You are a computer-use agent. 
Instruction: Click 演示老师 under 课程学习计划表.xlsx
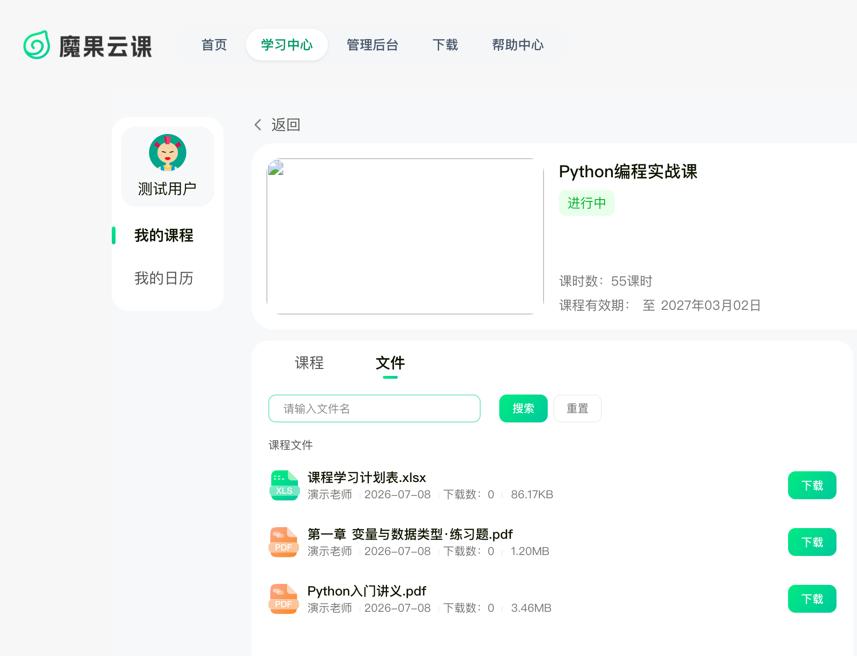[x=330, y=495]
